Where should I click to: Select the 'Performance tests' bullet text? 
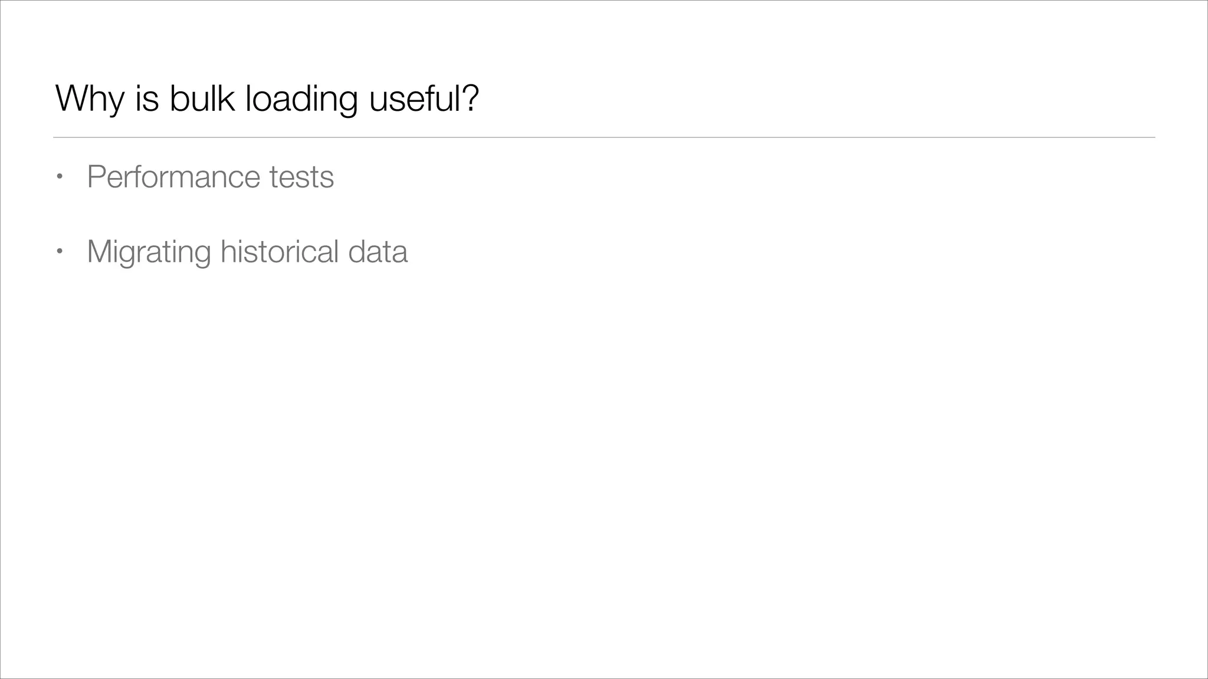(210, 177)
